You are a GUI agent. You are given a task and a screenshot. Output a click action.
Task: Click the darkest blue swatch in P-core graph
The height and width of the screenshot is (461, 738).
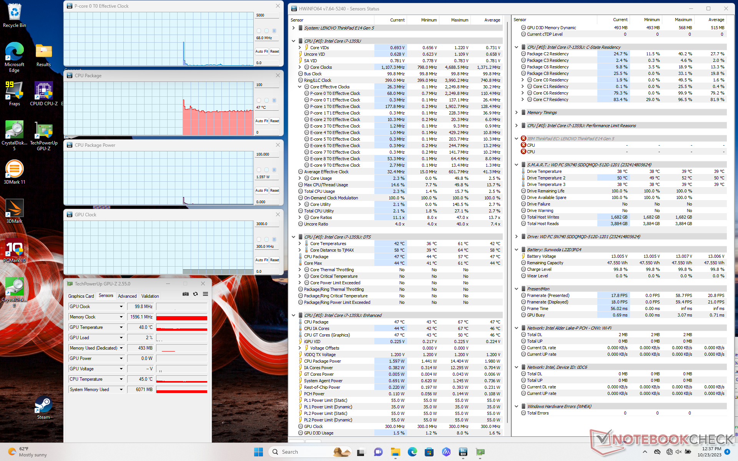274,31
